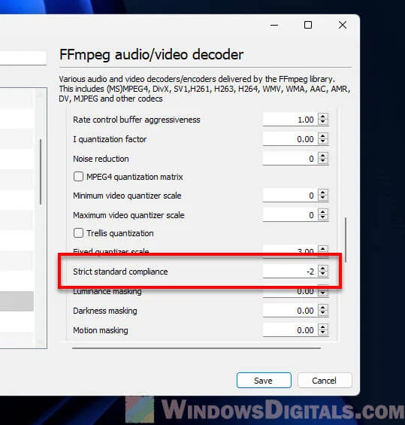Increase I quantization factor value
Viewport: 405px width, 425px height.
[322, 136]
